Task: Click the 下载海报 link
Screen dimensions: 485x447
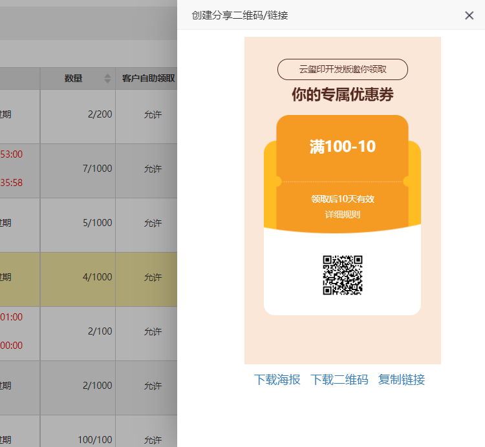Action: tap(277, 380)
